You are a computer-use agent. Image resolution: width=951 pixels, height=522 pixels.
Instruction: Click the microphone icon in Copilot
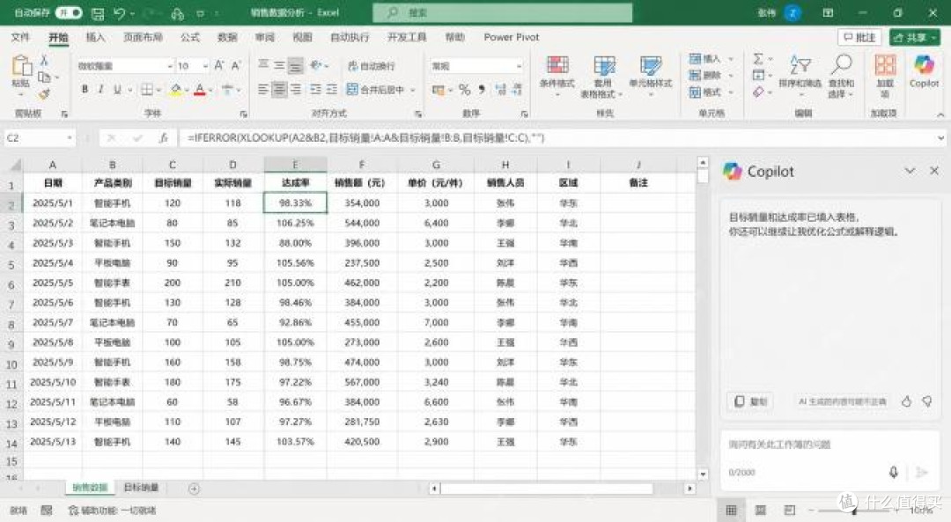(894, 472)
